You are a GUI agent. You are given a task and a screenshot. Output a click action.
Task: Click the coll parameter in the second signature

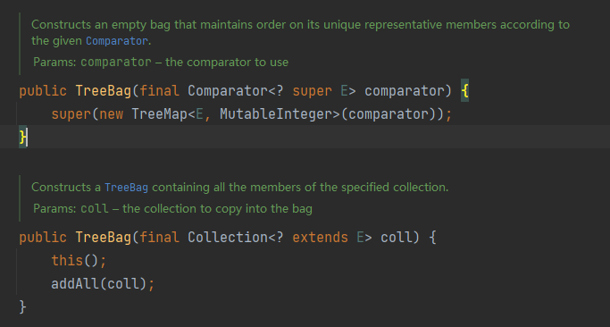396,237
